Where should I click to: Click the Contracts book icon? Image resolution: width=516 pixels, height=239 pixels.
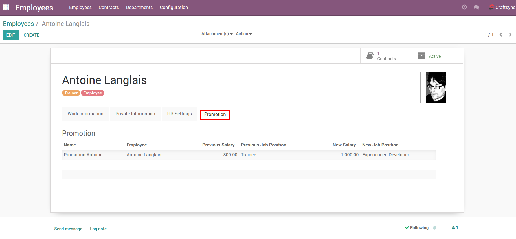pos(370,56)
